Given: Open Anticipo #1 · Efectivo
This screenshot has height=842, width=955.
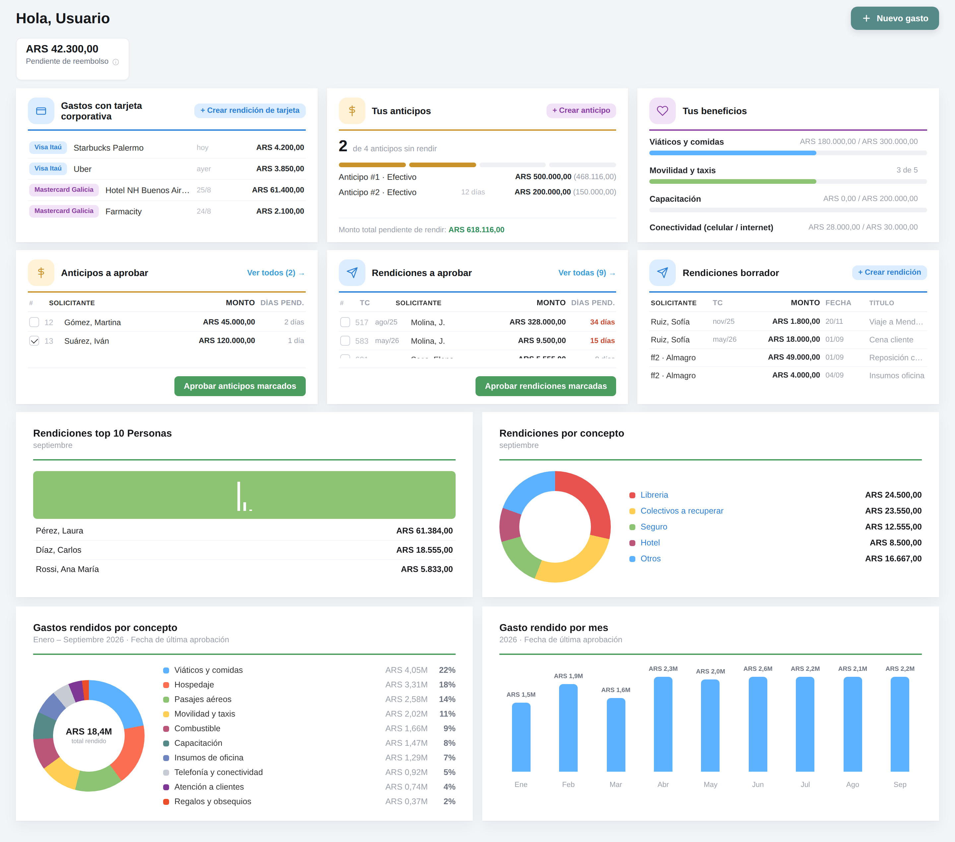Looking at the screenshot, I should pos(477,177).
